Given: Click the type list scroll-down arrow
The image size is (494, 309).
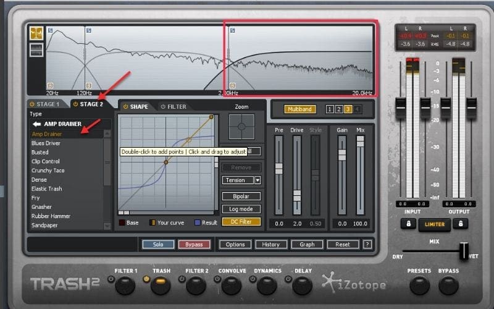Looking at the screenshot, I should tap(107, 226).
